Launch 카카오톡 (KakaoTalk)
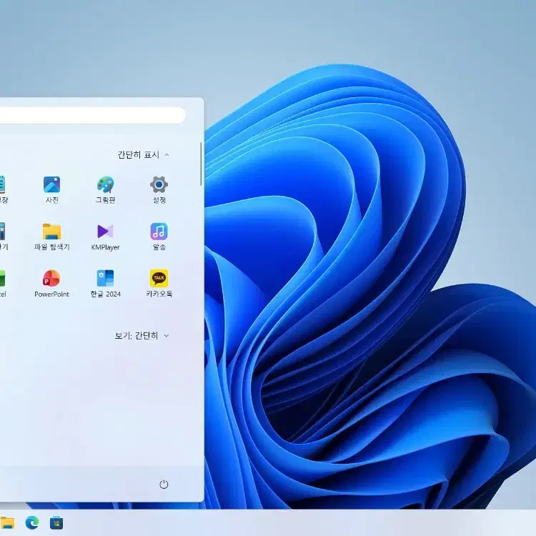Screen dimensions: 536x536 [159, 284]
